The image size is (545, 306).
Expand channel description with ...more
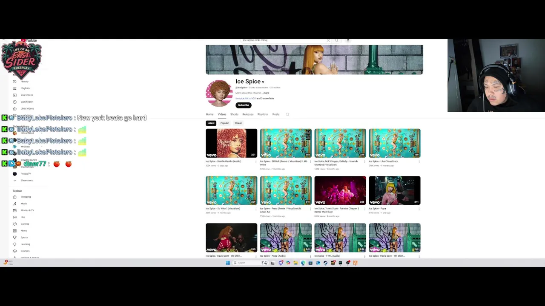pyautogui.click(x=266, y=93)
